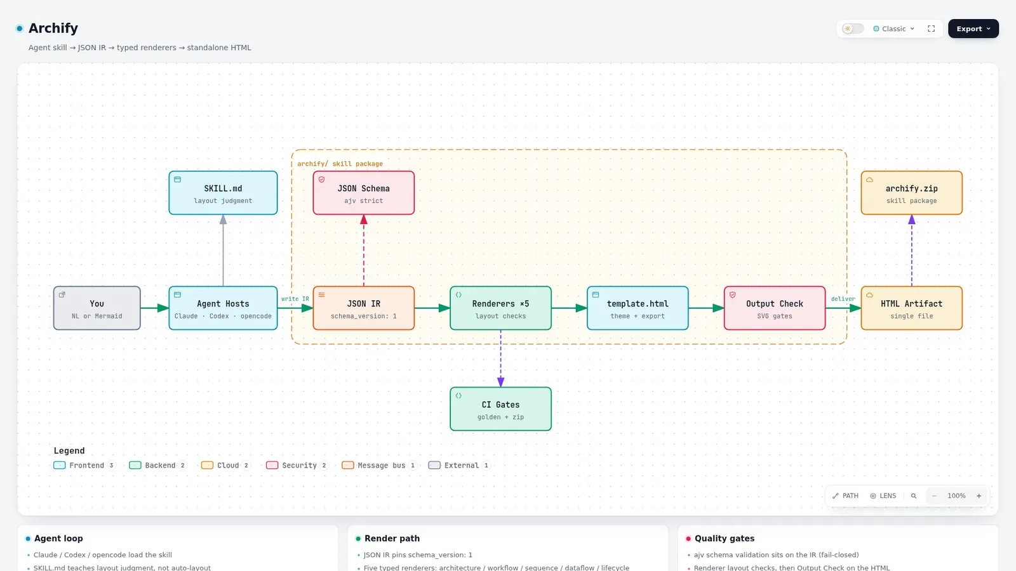
Task: Toggle Frontend legend filter
Action: coord(84,465)
